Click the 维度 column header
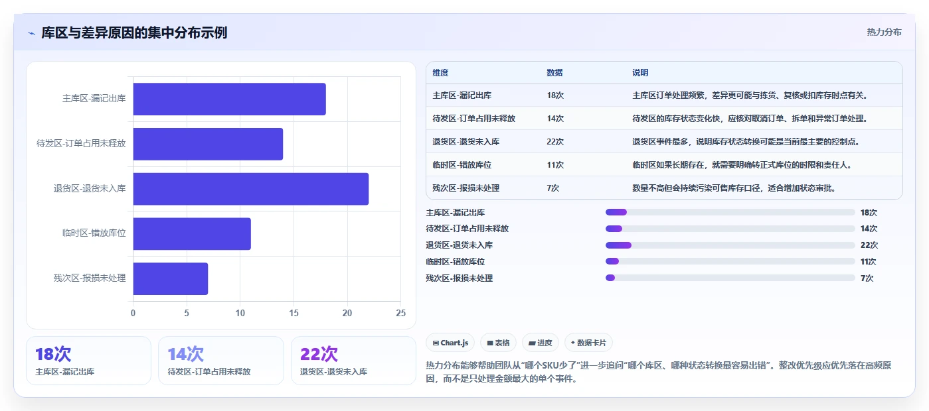This screenshot has width=929, height=411. click(x=440, y=73)
